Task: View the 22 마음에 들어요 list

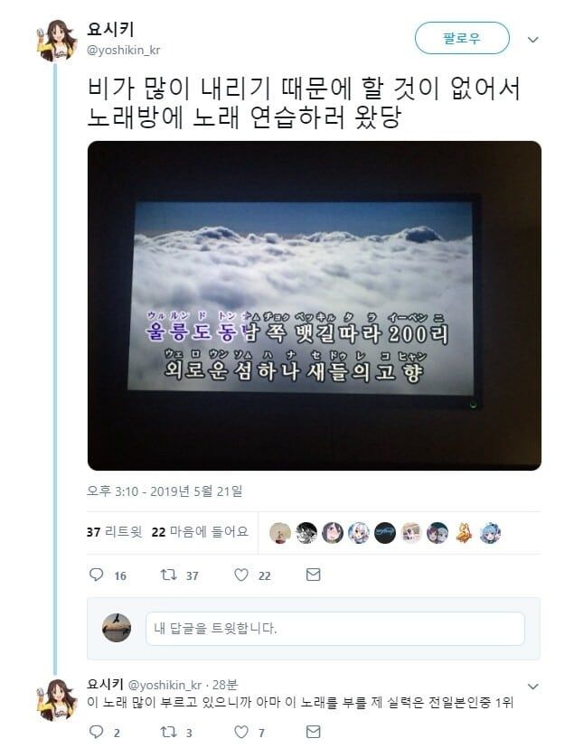Action: [x=200, y=532]
